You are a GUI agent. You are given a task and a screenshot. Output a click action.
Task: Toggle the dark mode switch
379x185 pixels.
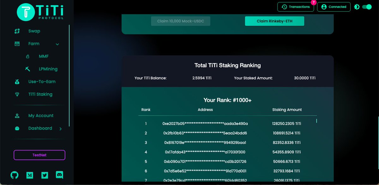tap(367, 7)
